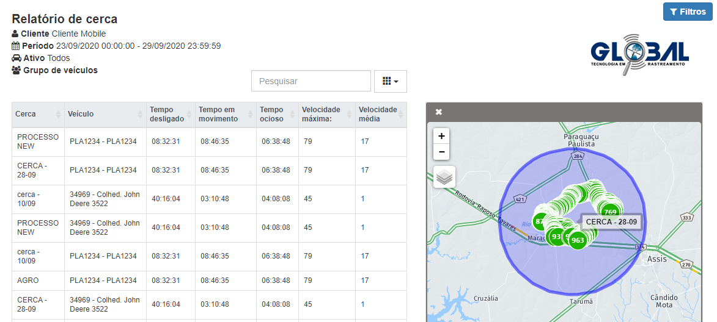Sort by Tempo ocioso column
Image resolution: width=717 pixels, height=322 pixels.
click(x=276, y=114)
